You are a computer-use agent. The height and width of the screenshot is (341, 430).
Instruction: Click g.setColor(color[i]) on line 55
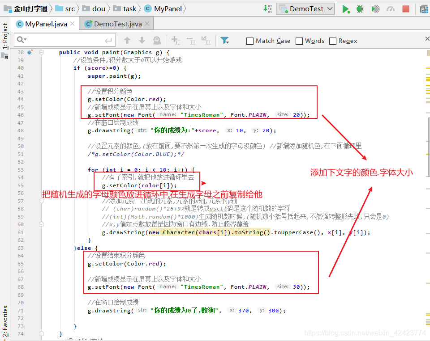pyautogui.click(x=140, y=185)
